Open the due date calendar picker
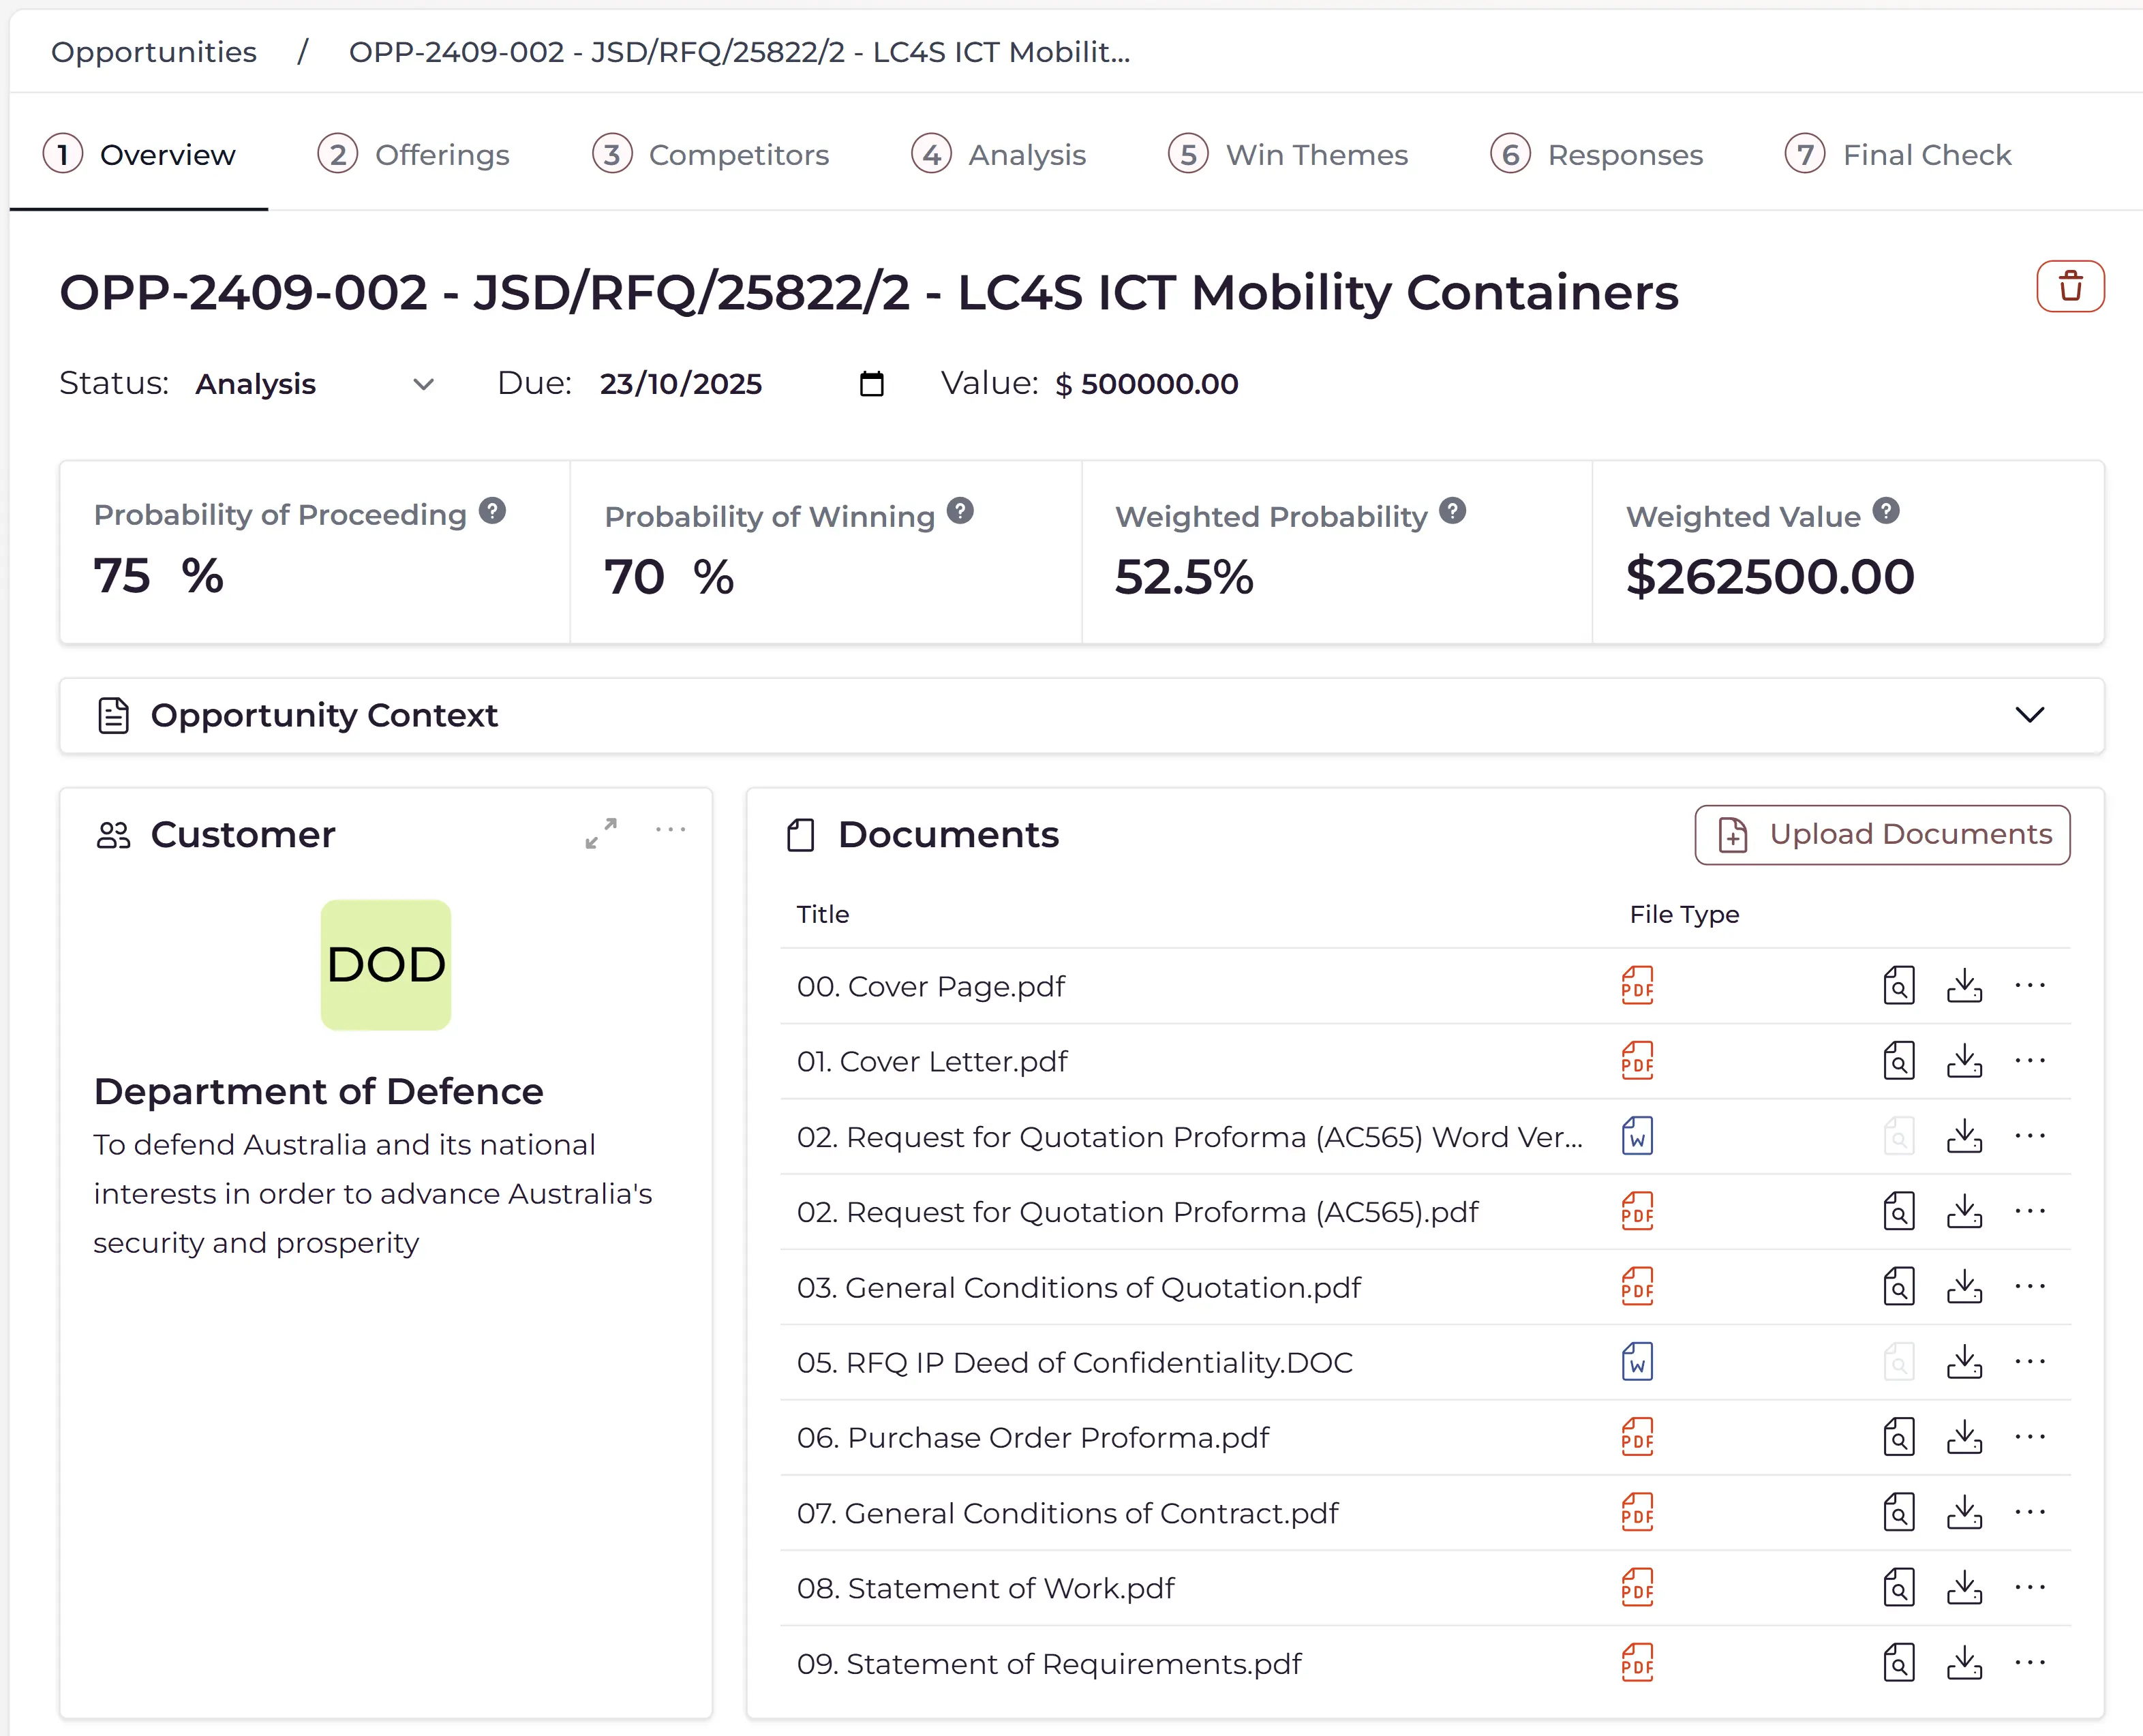2143x1736 pixels. (x=871, y=384)
